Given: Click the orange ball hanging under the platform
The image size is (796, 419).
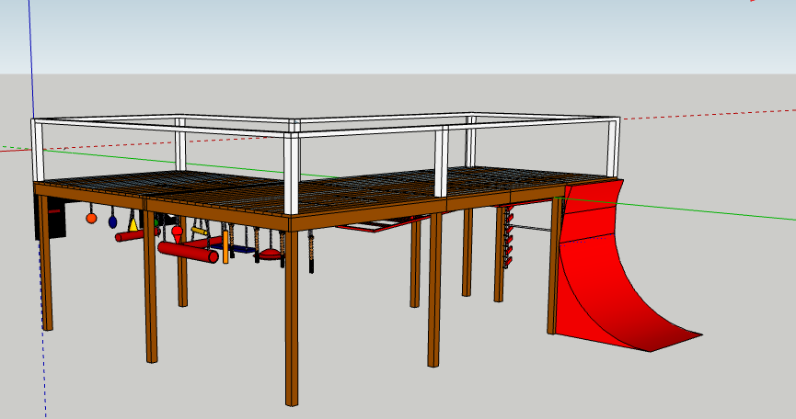Looking at the screenshot, I should point(91,219).
